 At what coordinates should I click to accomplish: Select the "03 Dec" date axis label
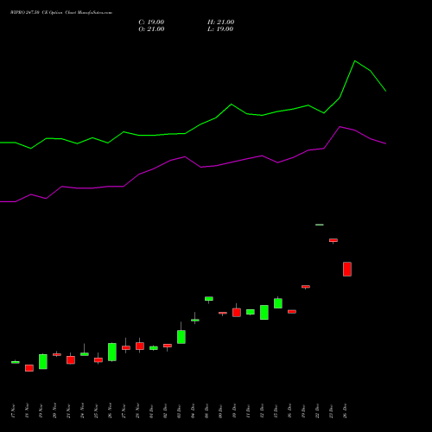click(x=179, y=411)
